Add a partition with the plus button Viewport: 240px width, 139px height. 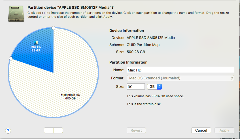49,130
